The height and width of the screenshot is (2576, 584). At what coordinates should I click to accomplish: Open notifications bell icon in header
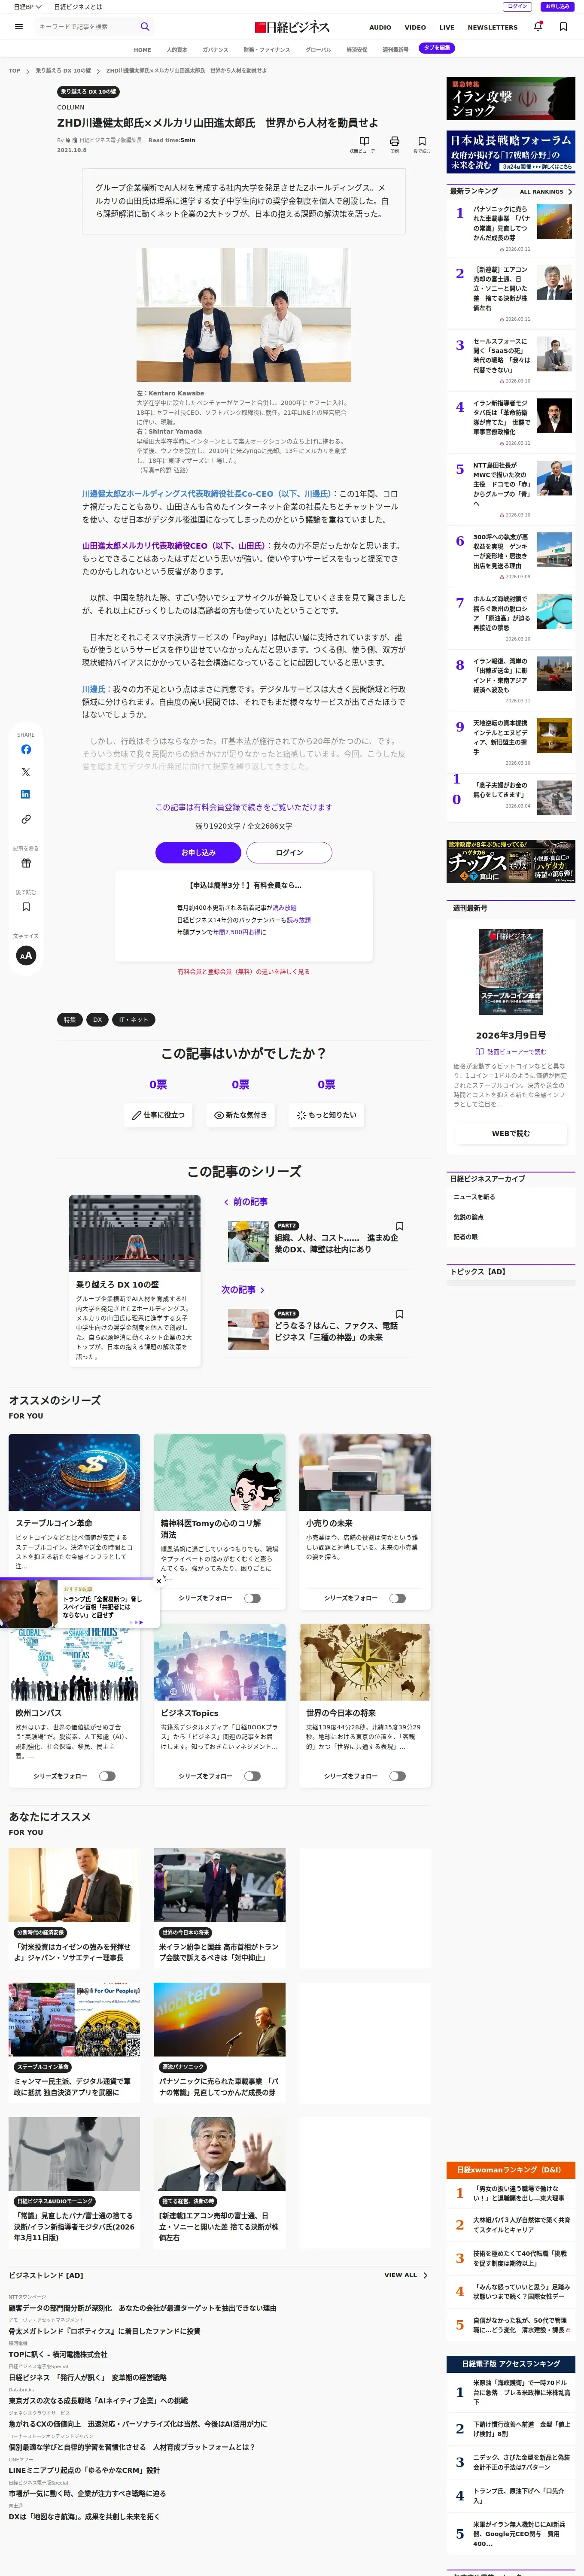[x=538, y=27]
